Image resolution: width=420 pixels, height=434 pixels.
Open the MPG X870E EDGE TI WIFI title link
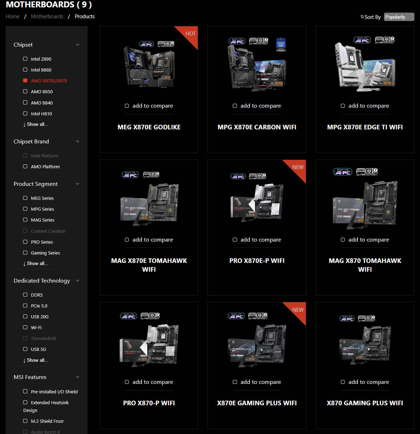tap(365, 127)
